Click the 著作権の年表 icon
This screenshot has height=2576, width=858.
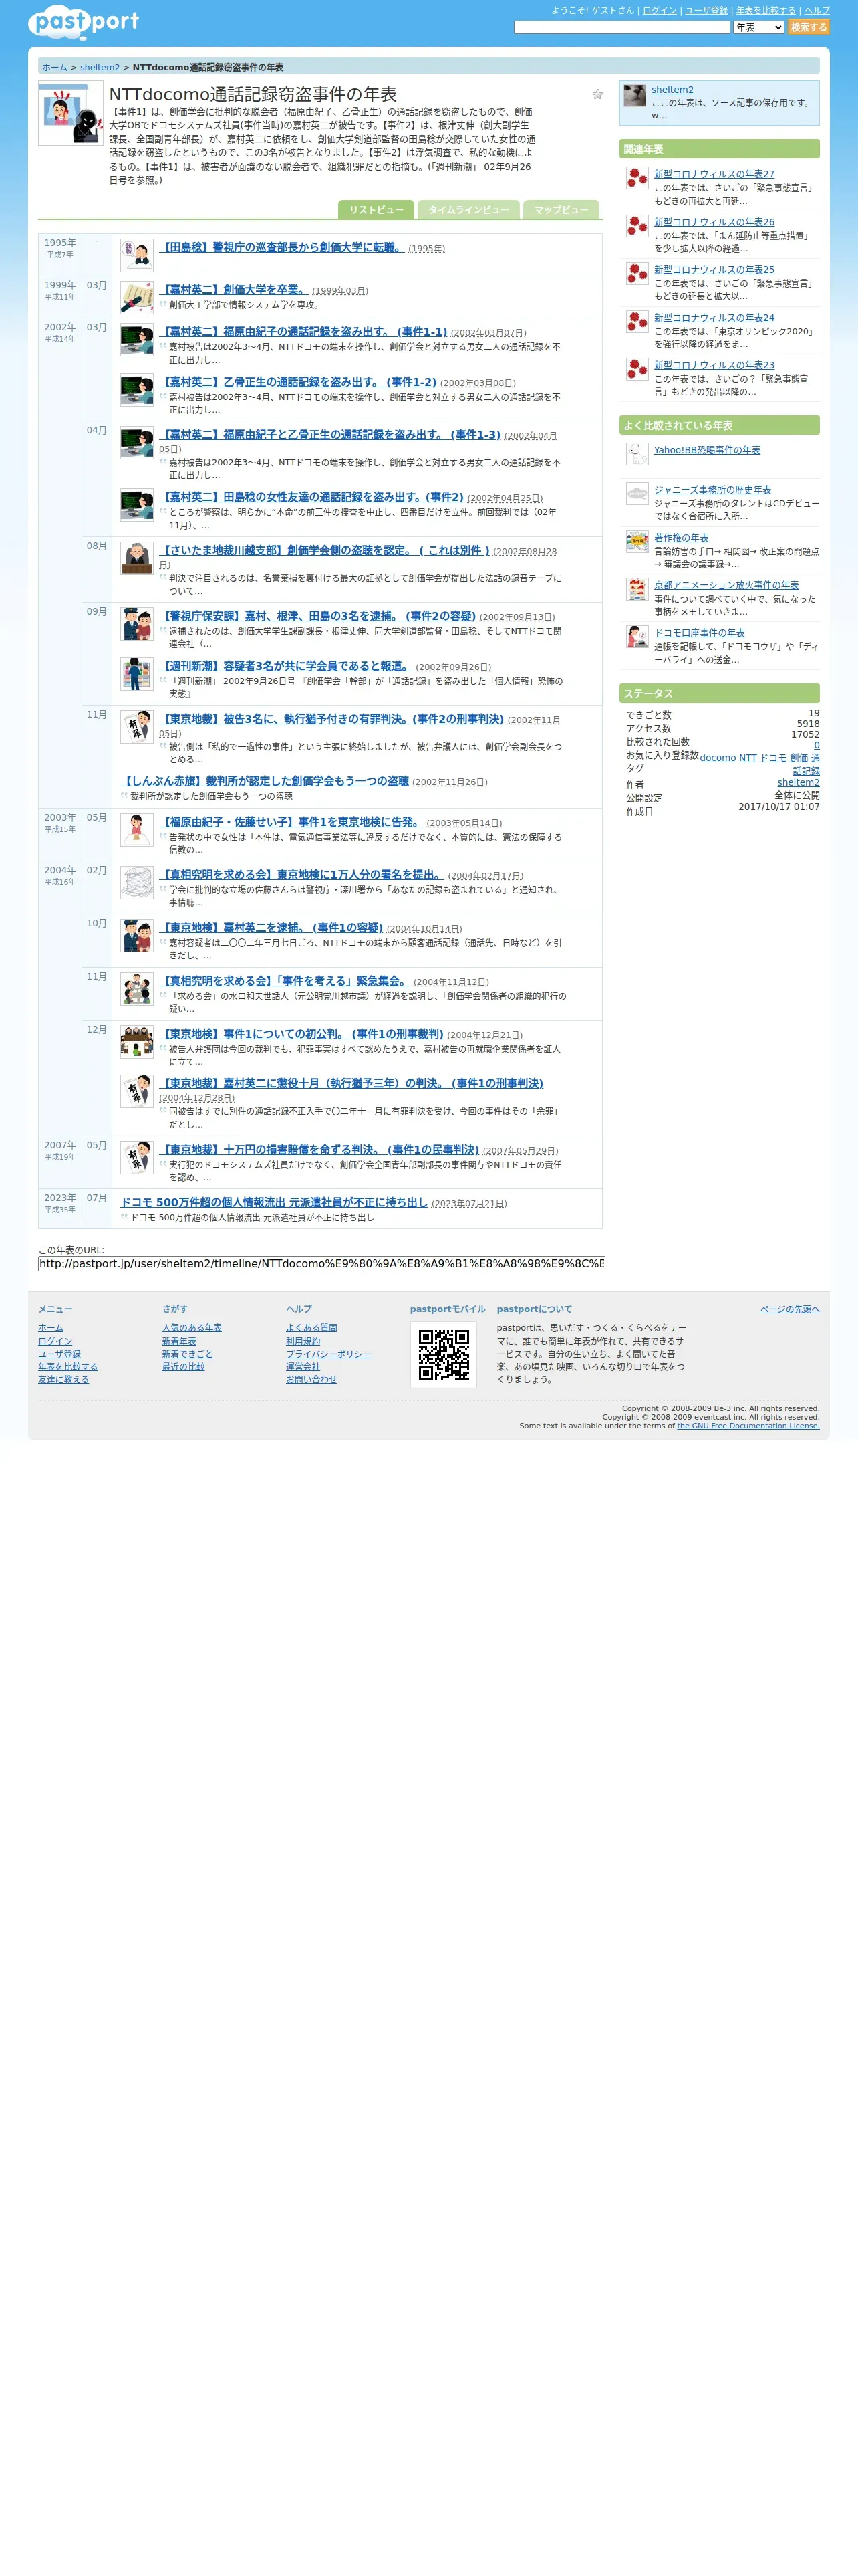[x=637, y=541]
